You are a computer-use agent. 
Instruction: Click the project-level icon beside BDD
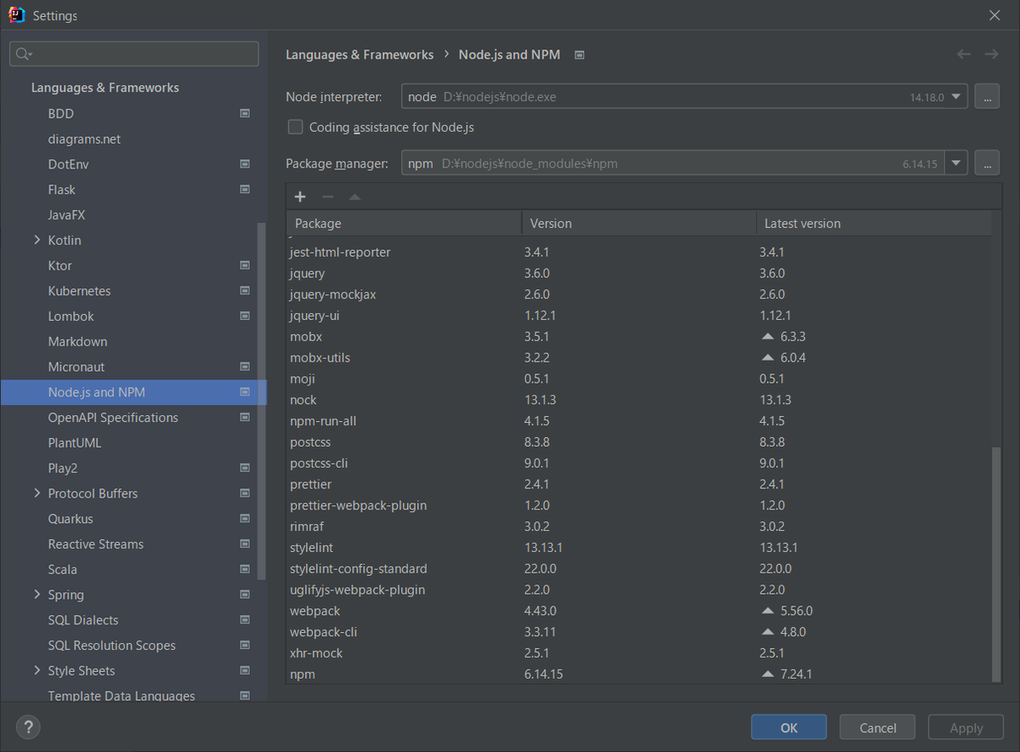pyautogui.click(x=245, y=113)
